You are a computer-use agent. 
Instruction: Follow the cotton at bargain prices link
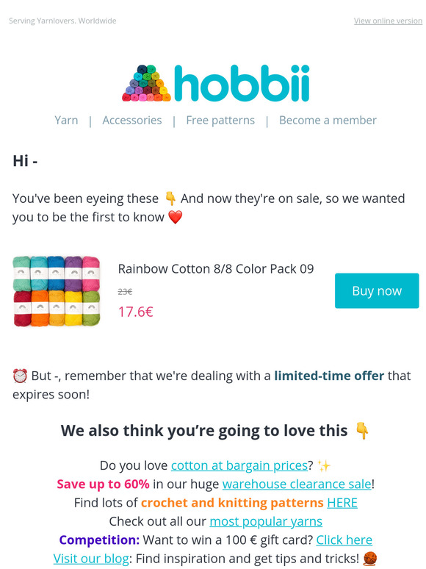tap(239, 465)
